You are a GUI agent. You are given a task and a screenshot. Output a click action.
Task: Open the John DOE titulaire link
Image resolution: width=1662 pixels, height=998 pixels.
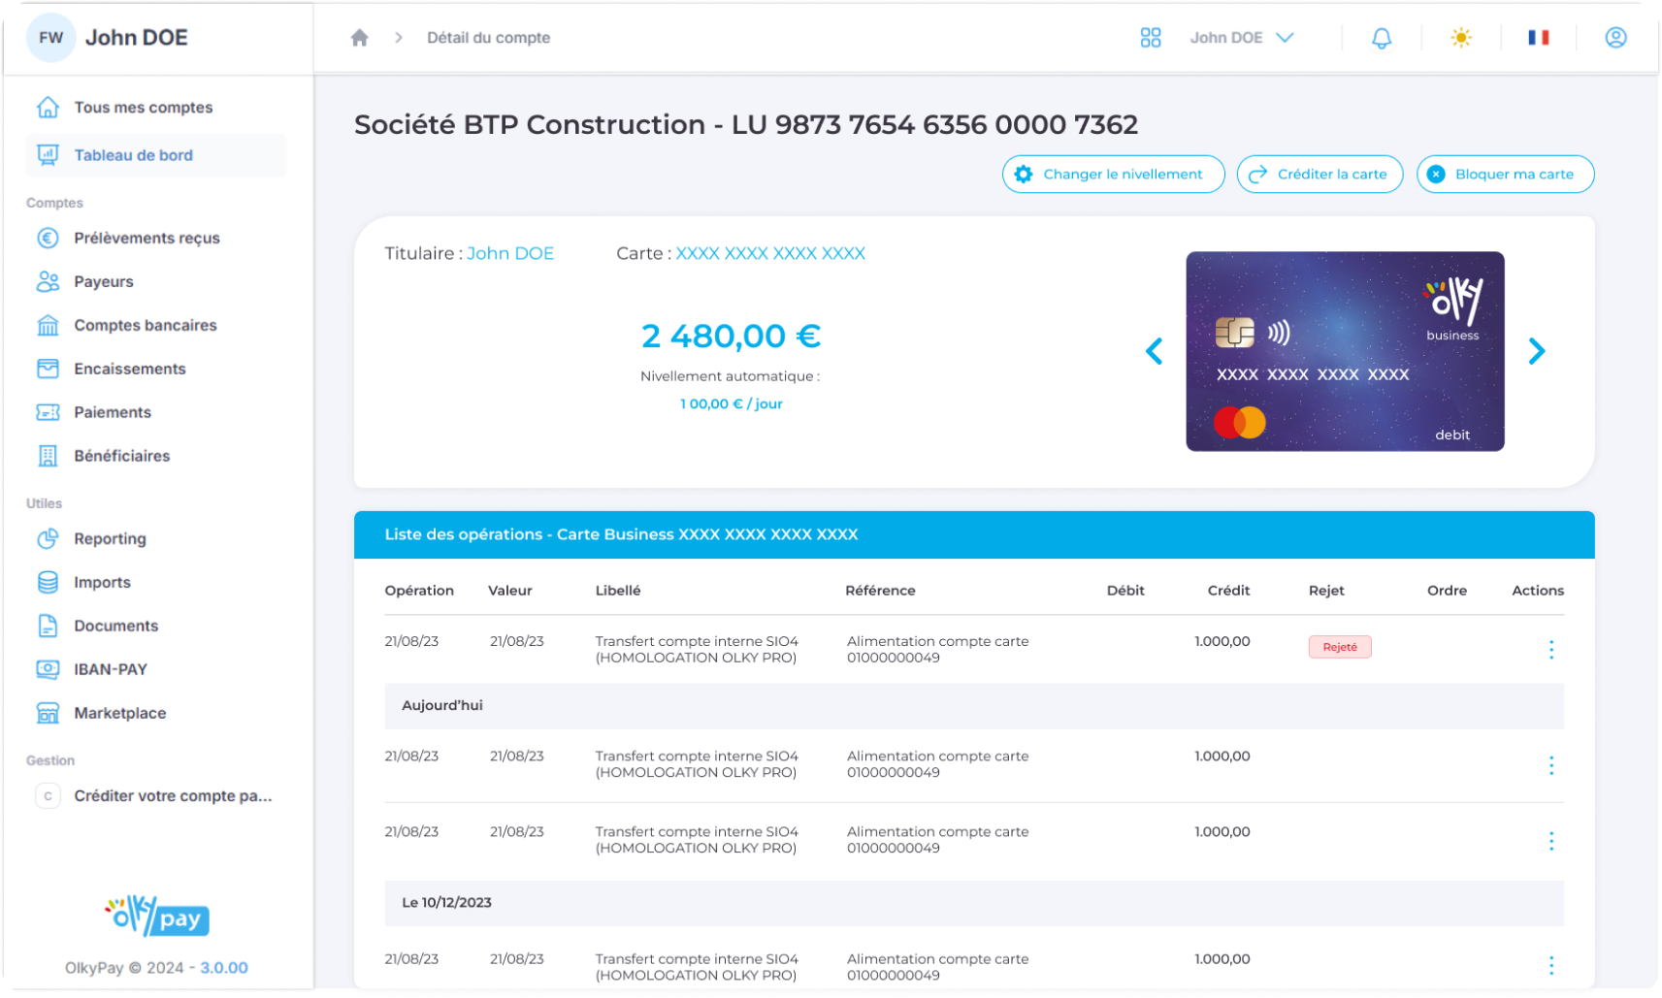(x=510, y=253)
